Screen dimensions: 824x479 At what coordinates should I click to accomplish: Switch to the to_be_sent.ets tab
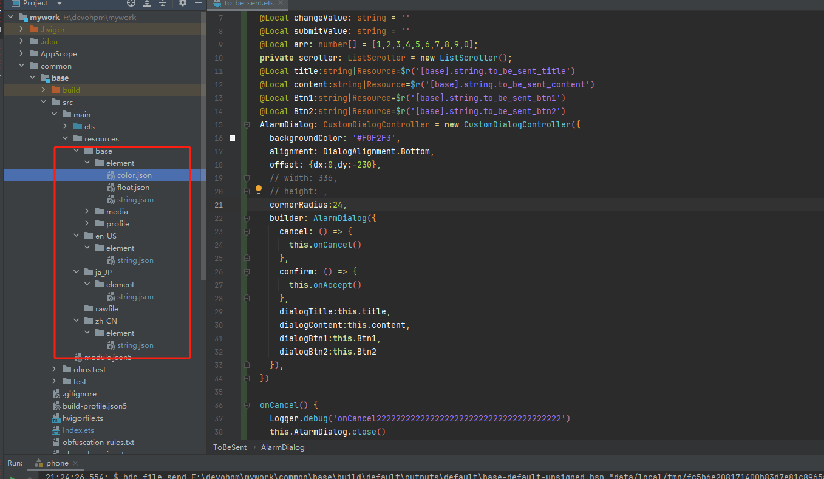pyautogui.click(x=249, y=4)
